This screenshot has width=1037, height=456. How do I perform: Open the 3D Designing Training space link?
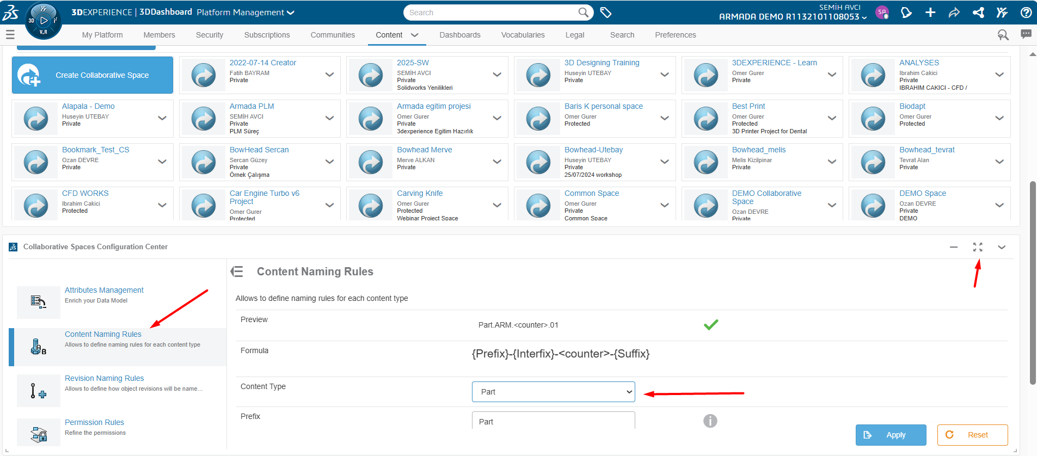point(602,63)
